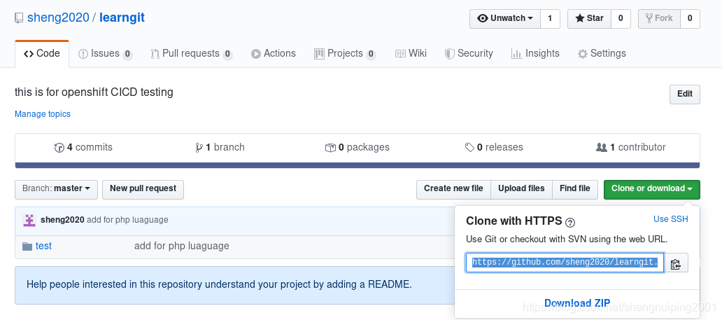Open the Insights tab

(535, 54)
